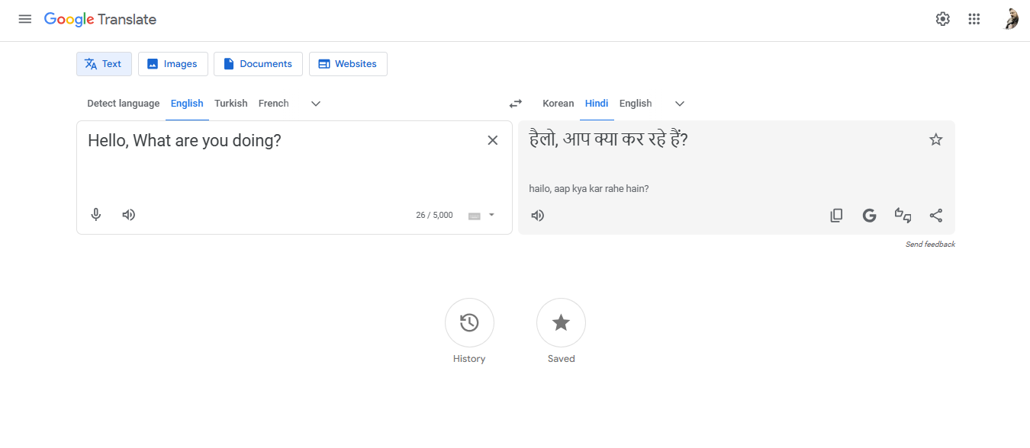Choose Detect language as source

[x=124, y=104]
